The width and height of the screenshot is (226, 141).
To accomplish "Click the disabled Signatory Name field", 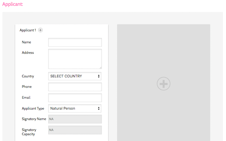I will (x=75, y=119).
